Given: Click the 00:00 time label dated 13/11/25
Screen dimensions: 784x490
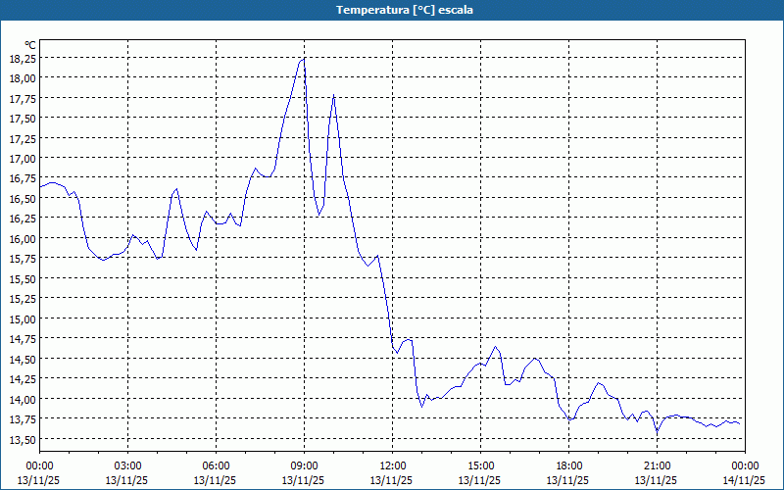Looking at the screenshot, I should [x=39, y=466].
